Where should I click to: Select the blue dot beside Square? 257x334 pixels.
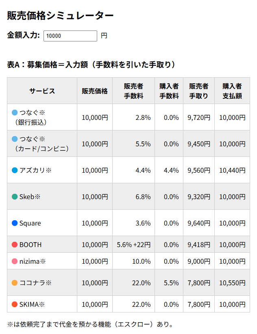click(15, 223)
